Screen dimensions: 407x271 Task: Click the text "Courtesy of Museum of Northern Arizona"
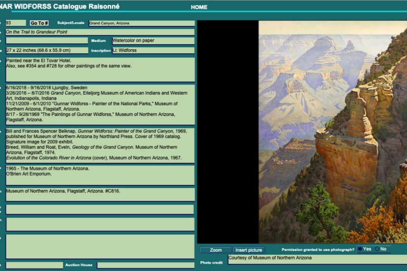270,258
